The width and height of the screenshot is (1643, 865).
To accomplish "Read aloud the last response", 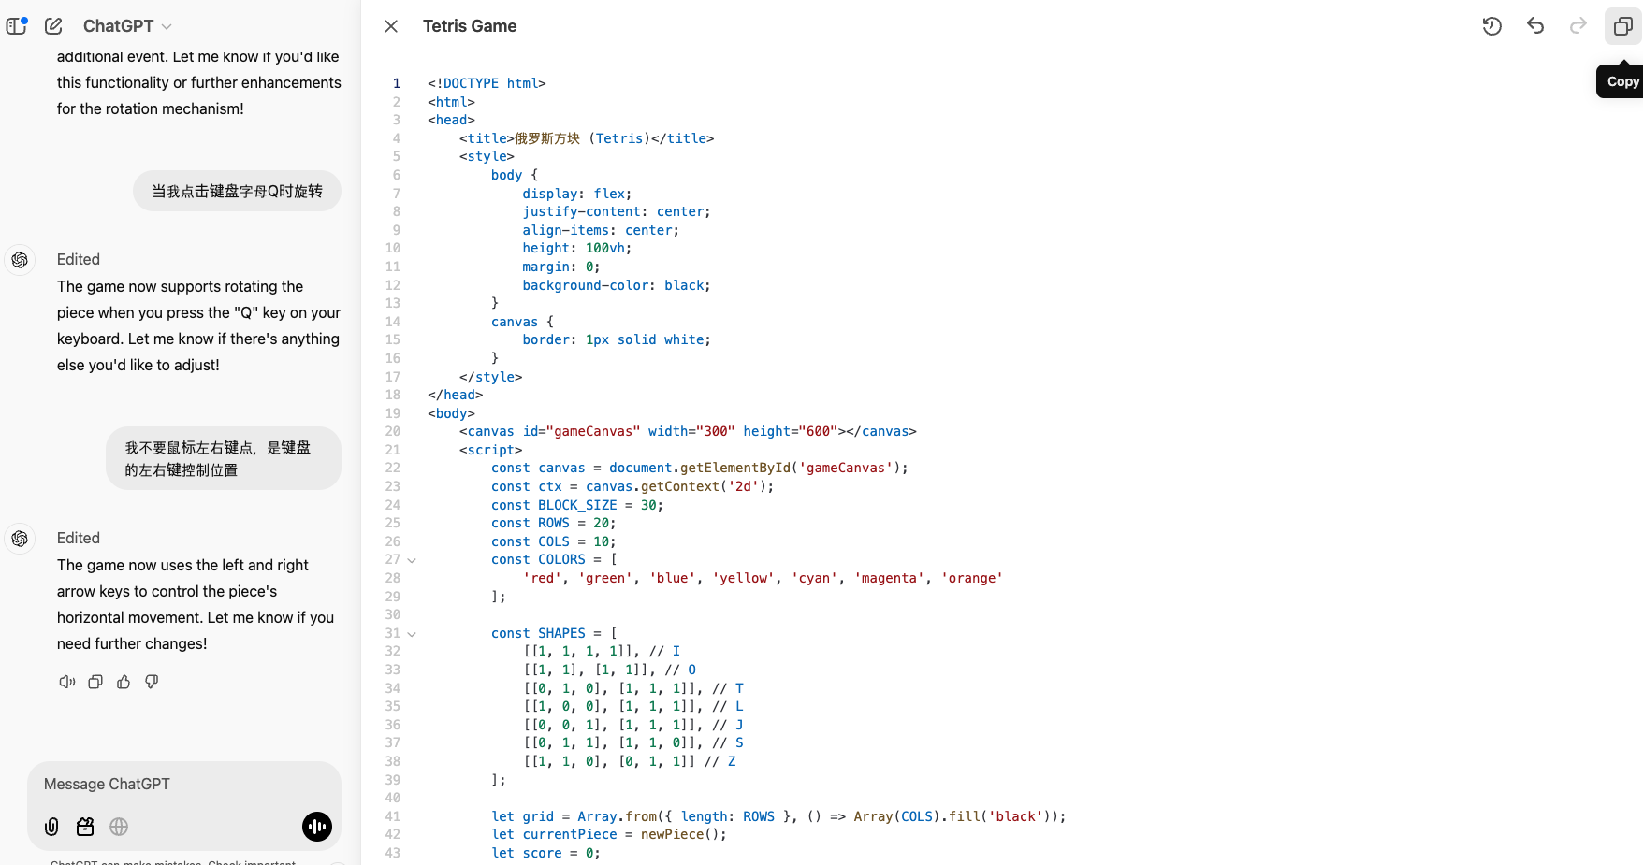I will click(x=67, y=682).
